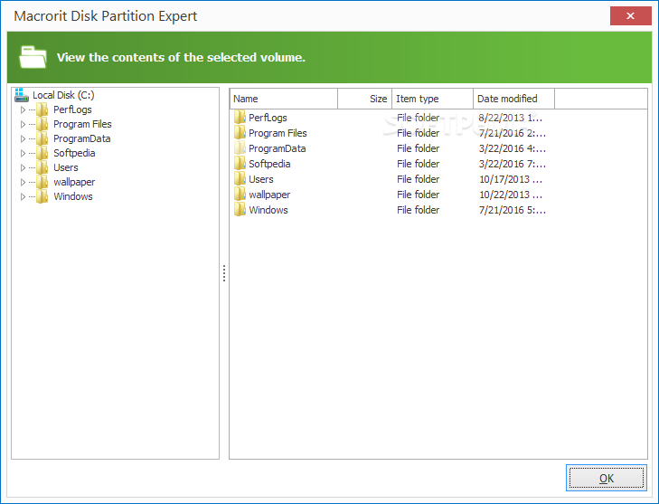Image resolution: width=659 pixels, height=504 pixels.
Task: Select Users label in the tree
Action: click(66, 167)
